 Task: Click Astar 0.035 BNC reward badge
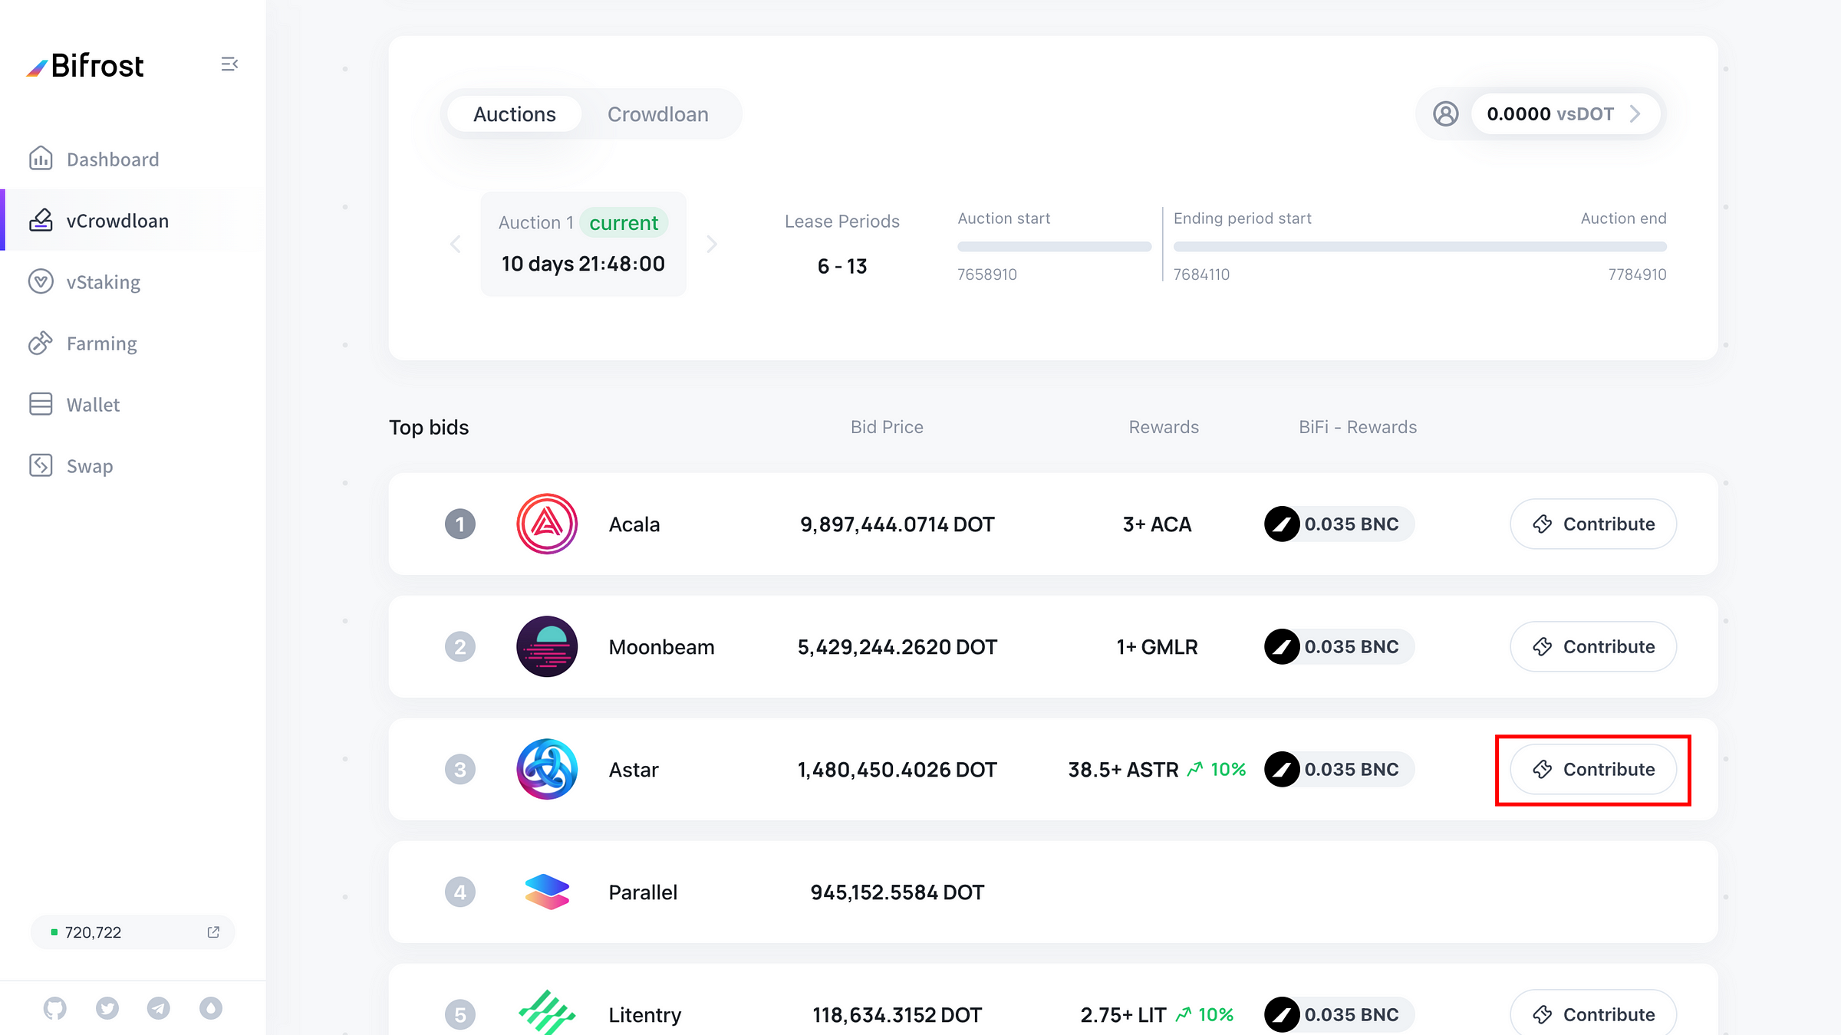(1339, 769)
